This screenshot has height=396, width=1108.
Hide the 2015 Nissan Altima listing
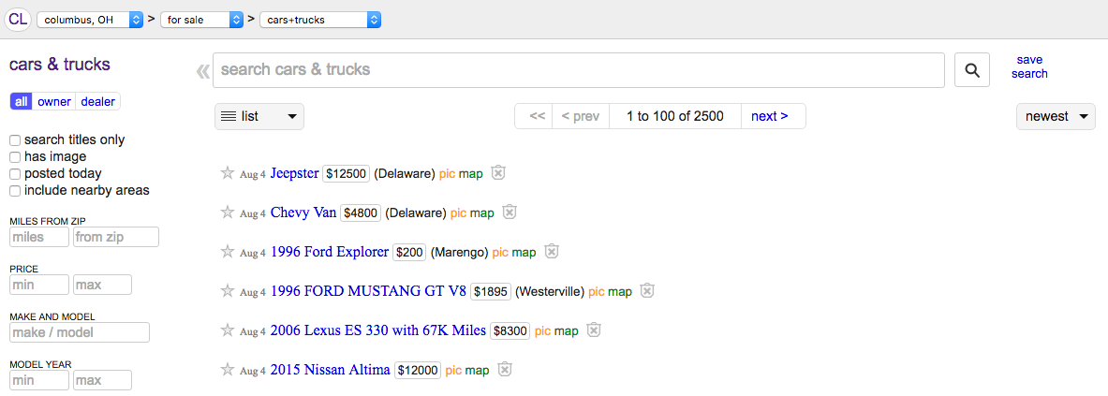pos(505,369)
